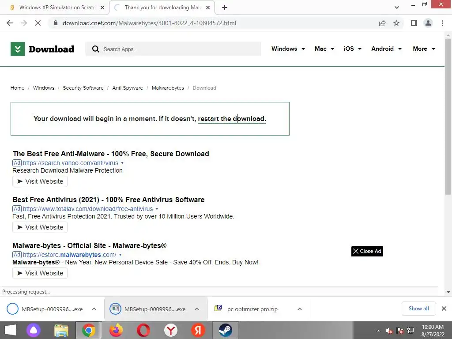Launch Opera from the taskbar

click(x=143, y=330)
